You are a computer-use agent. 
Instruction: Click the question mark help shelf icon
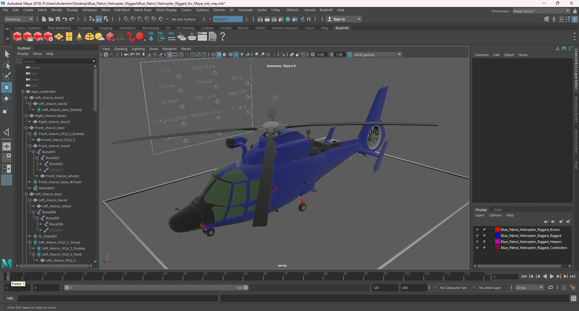pyautogui.click(x=223, y=37)
